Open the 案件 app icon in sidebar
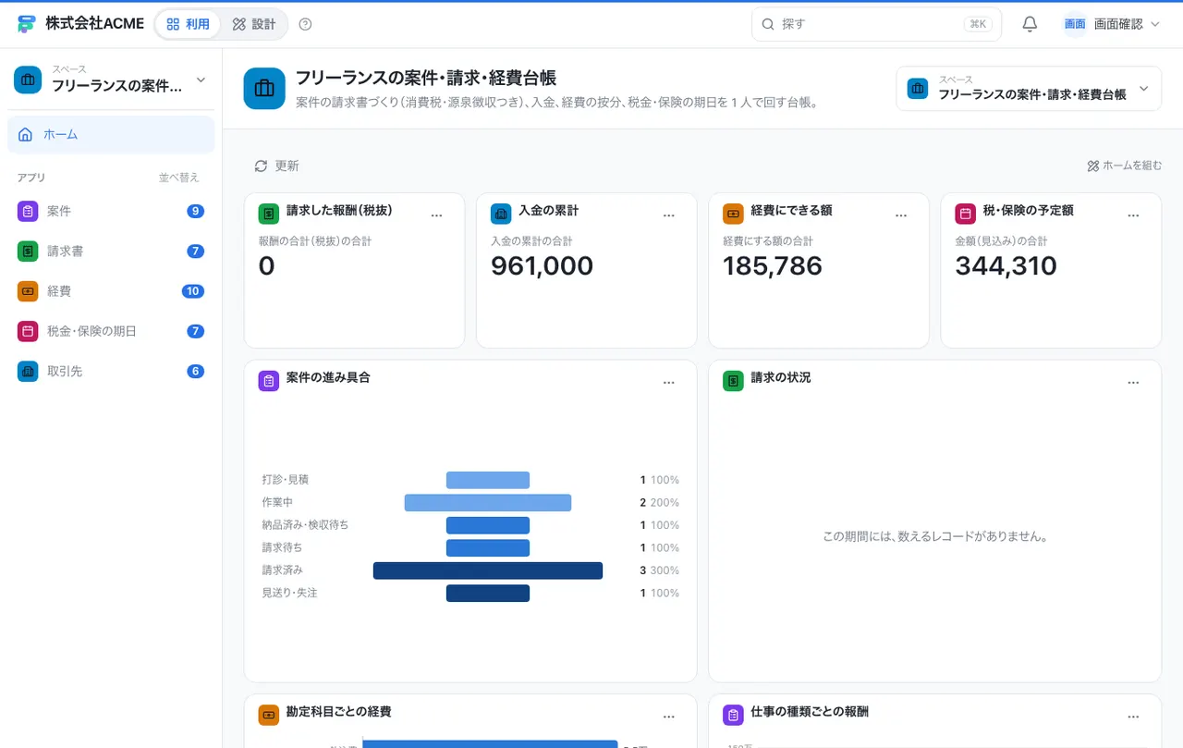This screenshot has width=1183, height=748. pyautogui.click(x=28, y=211)
